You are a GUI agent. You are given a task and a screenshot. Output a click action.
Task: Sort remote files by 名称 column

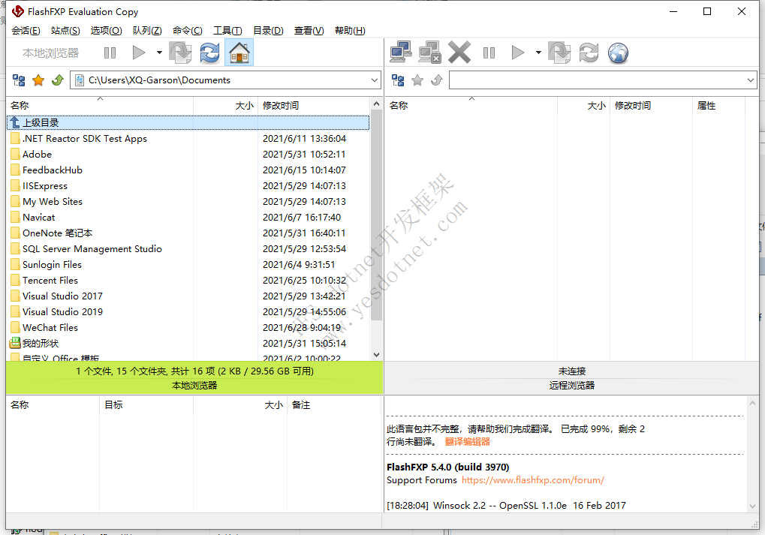(471, 105)
